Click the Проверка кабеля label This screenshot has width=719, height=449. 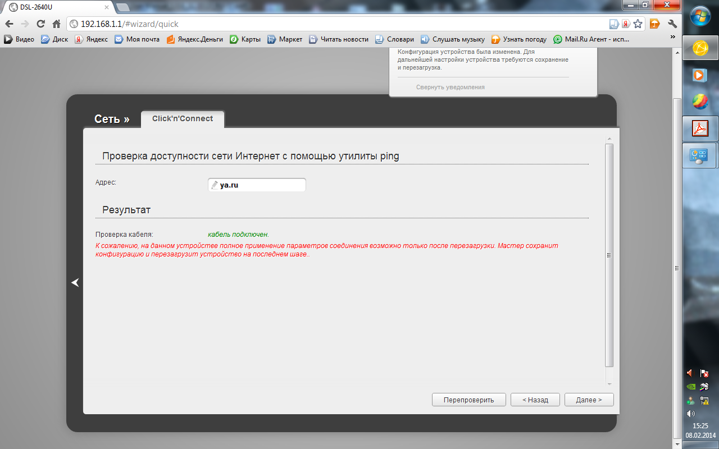tap(124, 234)
